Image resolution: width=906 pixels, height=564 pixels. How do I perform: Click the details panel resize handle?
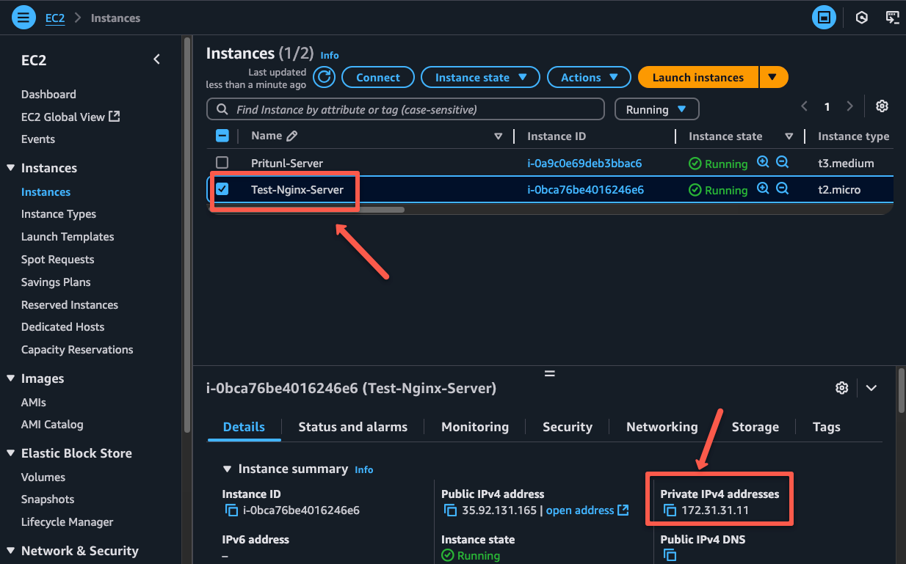(x=549, y=373)
